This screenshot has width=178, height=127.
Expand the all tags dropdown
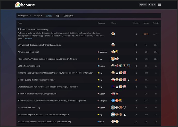tap(38, 15)
